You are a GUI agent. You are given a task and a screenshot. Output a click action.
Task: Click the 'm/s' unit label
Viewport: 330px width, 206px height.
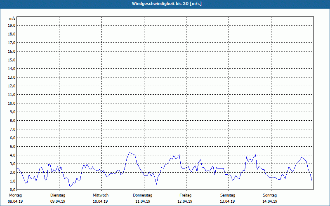click(12, 19)
